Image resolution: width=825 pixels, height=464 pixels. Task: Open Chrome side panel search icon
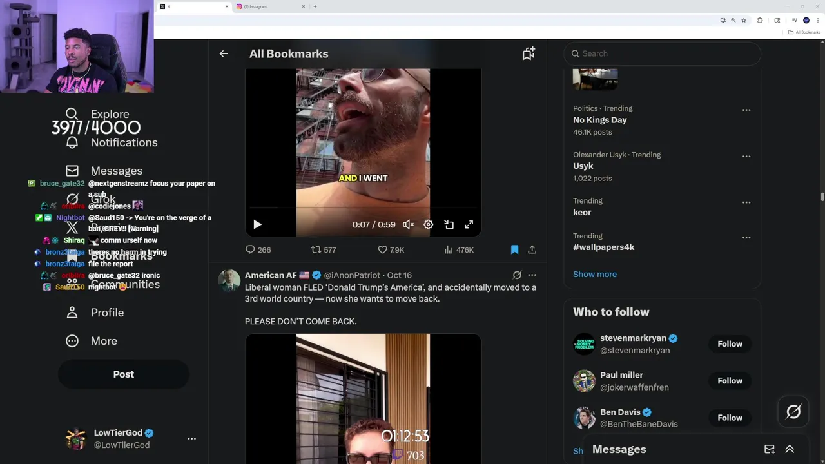point(777,20)
